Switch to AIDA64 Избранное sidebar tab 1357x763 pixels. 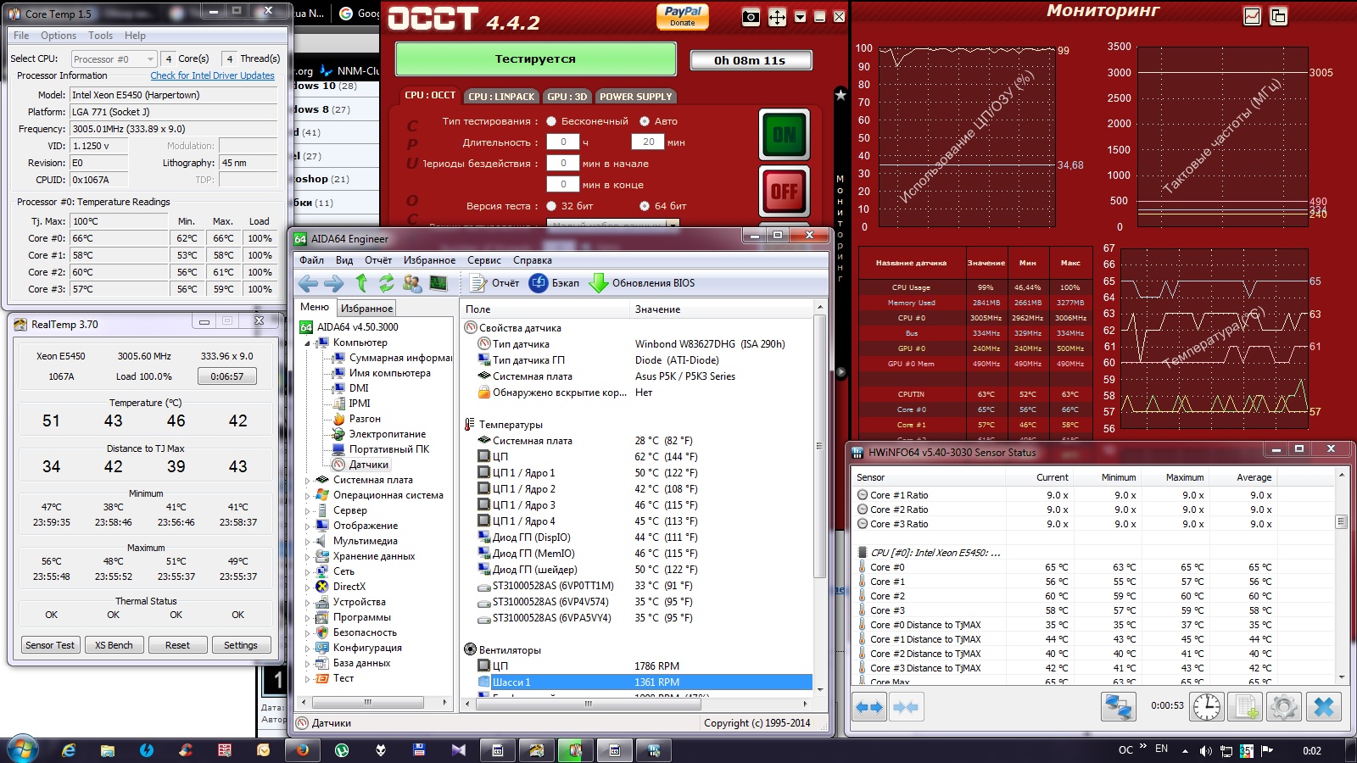[367, 309]
